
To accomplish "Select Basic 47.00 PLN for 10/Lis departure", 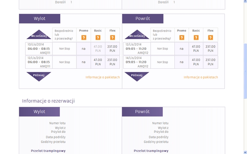I will click(x=98, y=49).
